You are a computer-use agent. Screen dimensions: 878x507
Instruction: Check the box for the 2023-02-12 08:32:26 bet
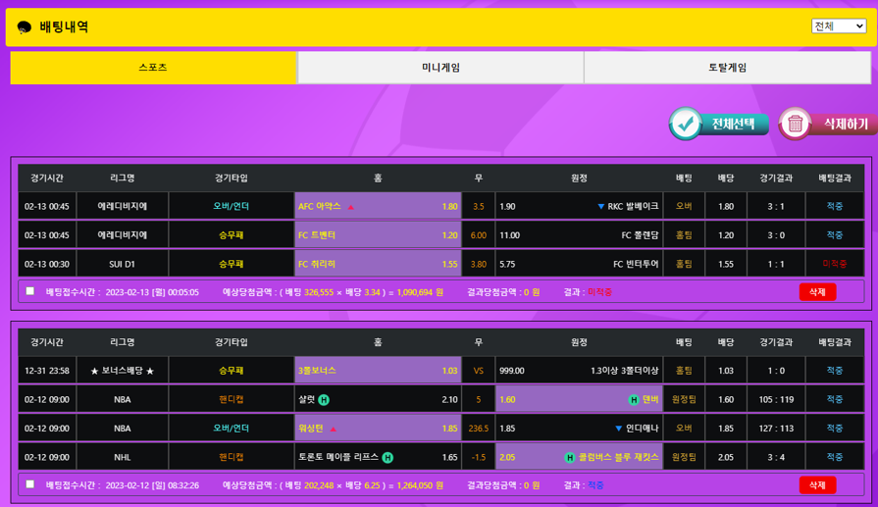click(30, 484)
